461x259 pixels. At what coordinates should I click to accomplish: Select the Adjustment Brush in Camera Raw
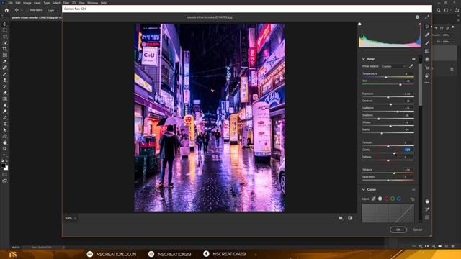pyautogui.click(x=427, y=43)
